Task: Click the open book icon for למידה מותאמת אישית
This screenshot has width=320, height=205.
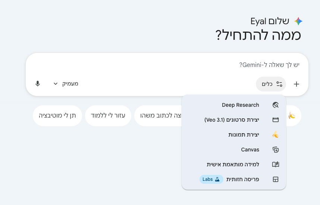Action: pyautogui.click(x=276, y=164)
